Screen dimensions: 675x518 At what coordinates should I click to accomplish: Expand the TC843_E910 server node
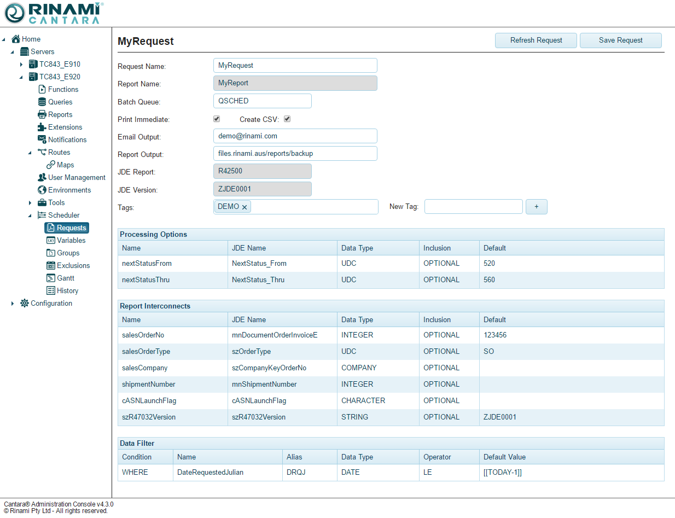point(21,65)
